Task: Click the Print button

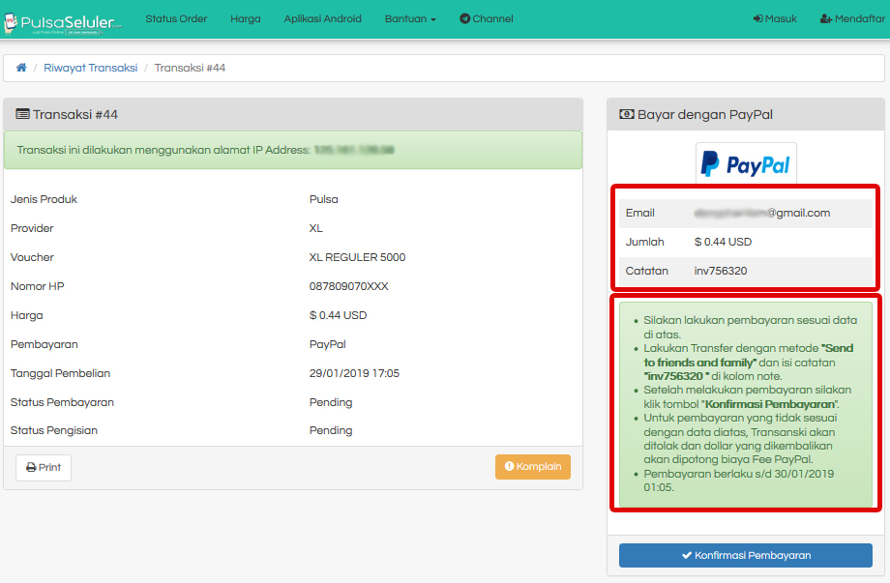Action: [44, 467]
